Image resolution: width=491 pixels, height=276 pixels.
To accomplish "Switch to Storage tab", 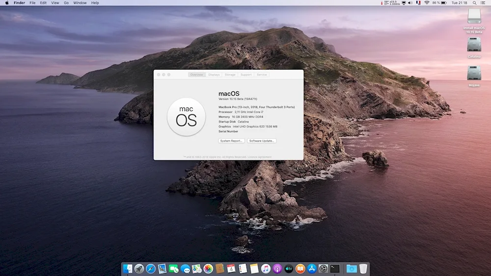I will pos(230,75).
